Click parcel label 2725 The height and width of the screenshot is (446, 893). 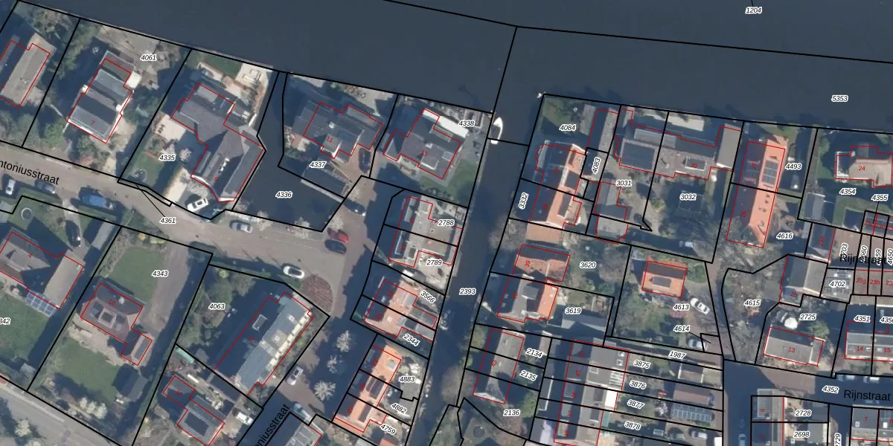[808, 317]
